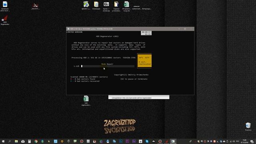
Task: Open Calculator from the taskbar
Action: [x=29, y=141]
